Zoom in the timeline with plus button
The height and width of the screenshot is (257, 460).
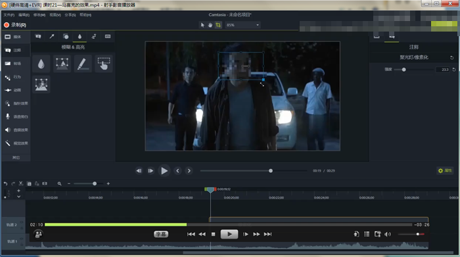[108, 183]
